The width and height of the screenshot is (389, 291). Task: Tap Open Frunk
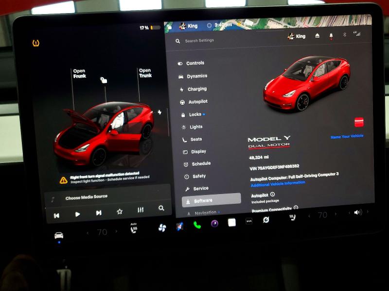79,74
